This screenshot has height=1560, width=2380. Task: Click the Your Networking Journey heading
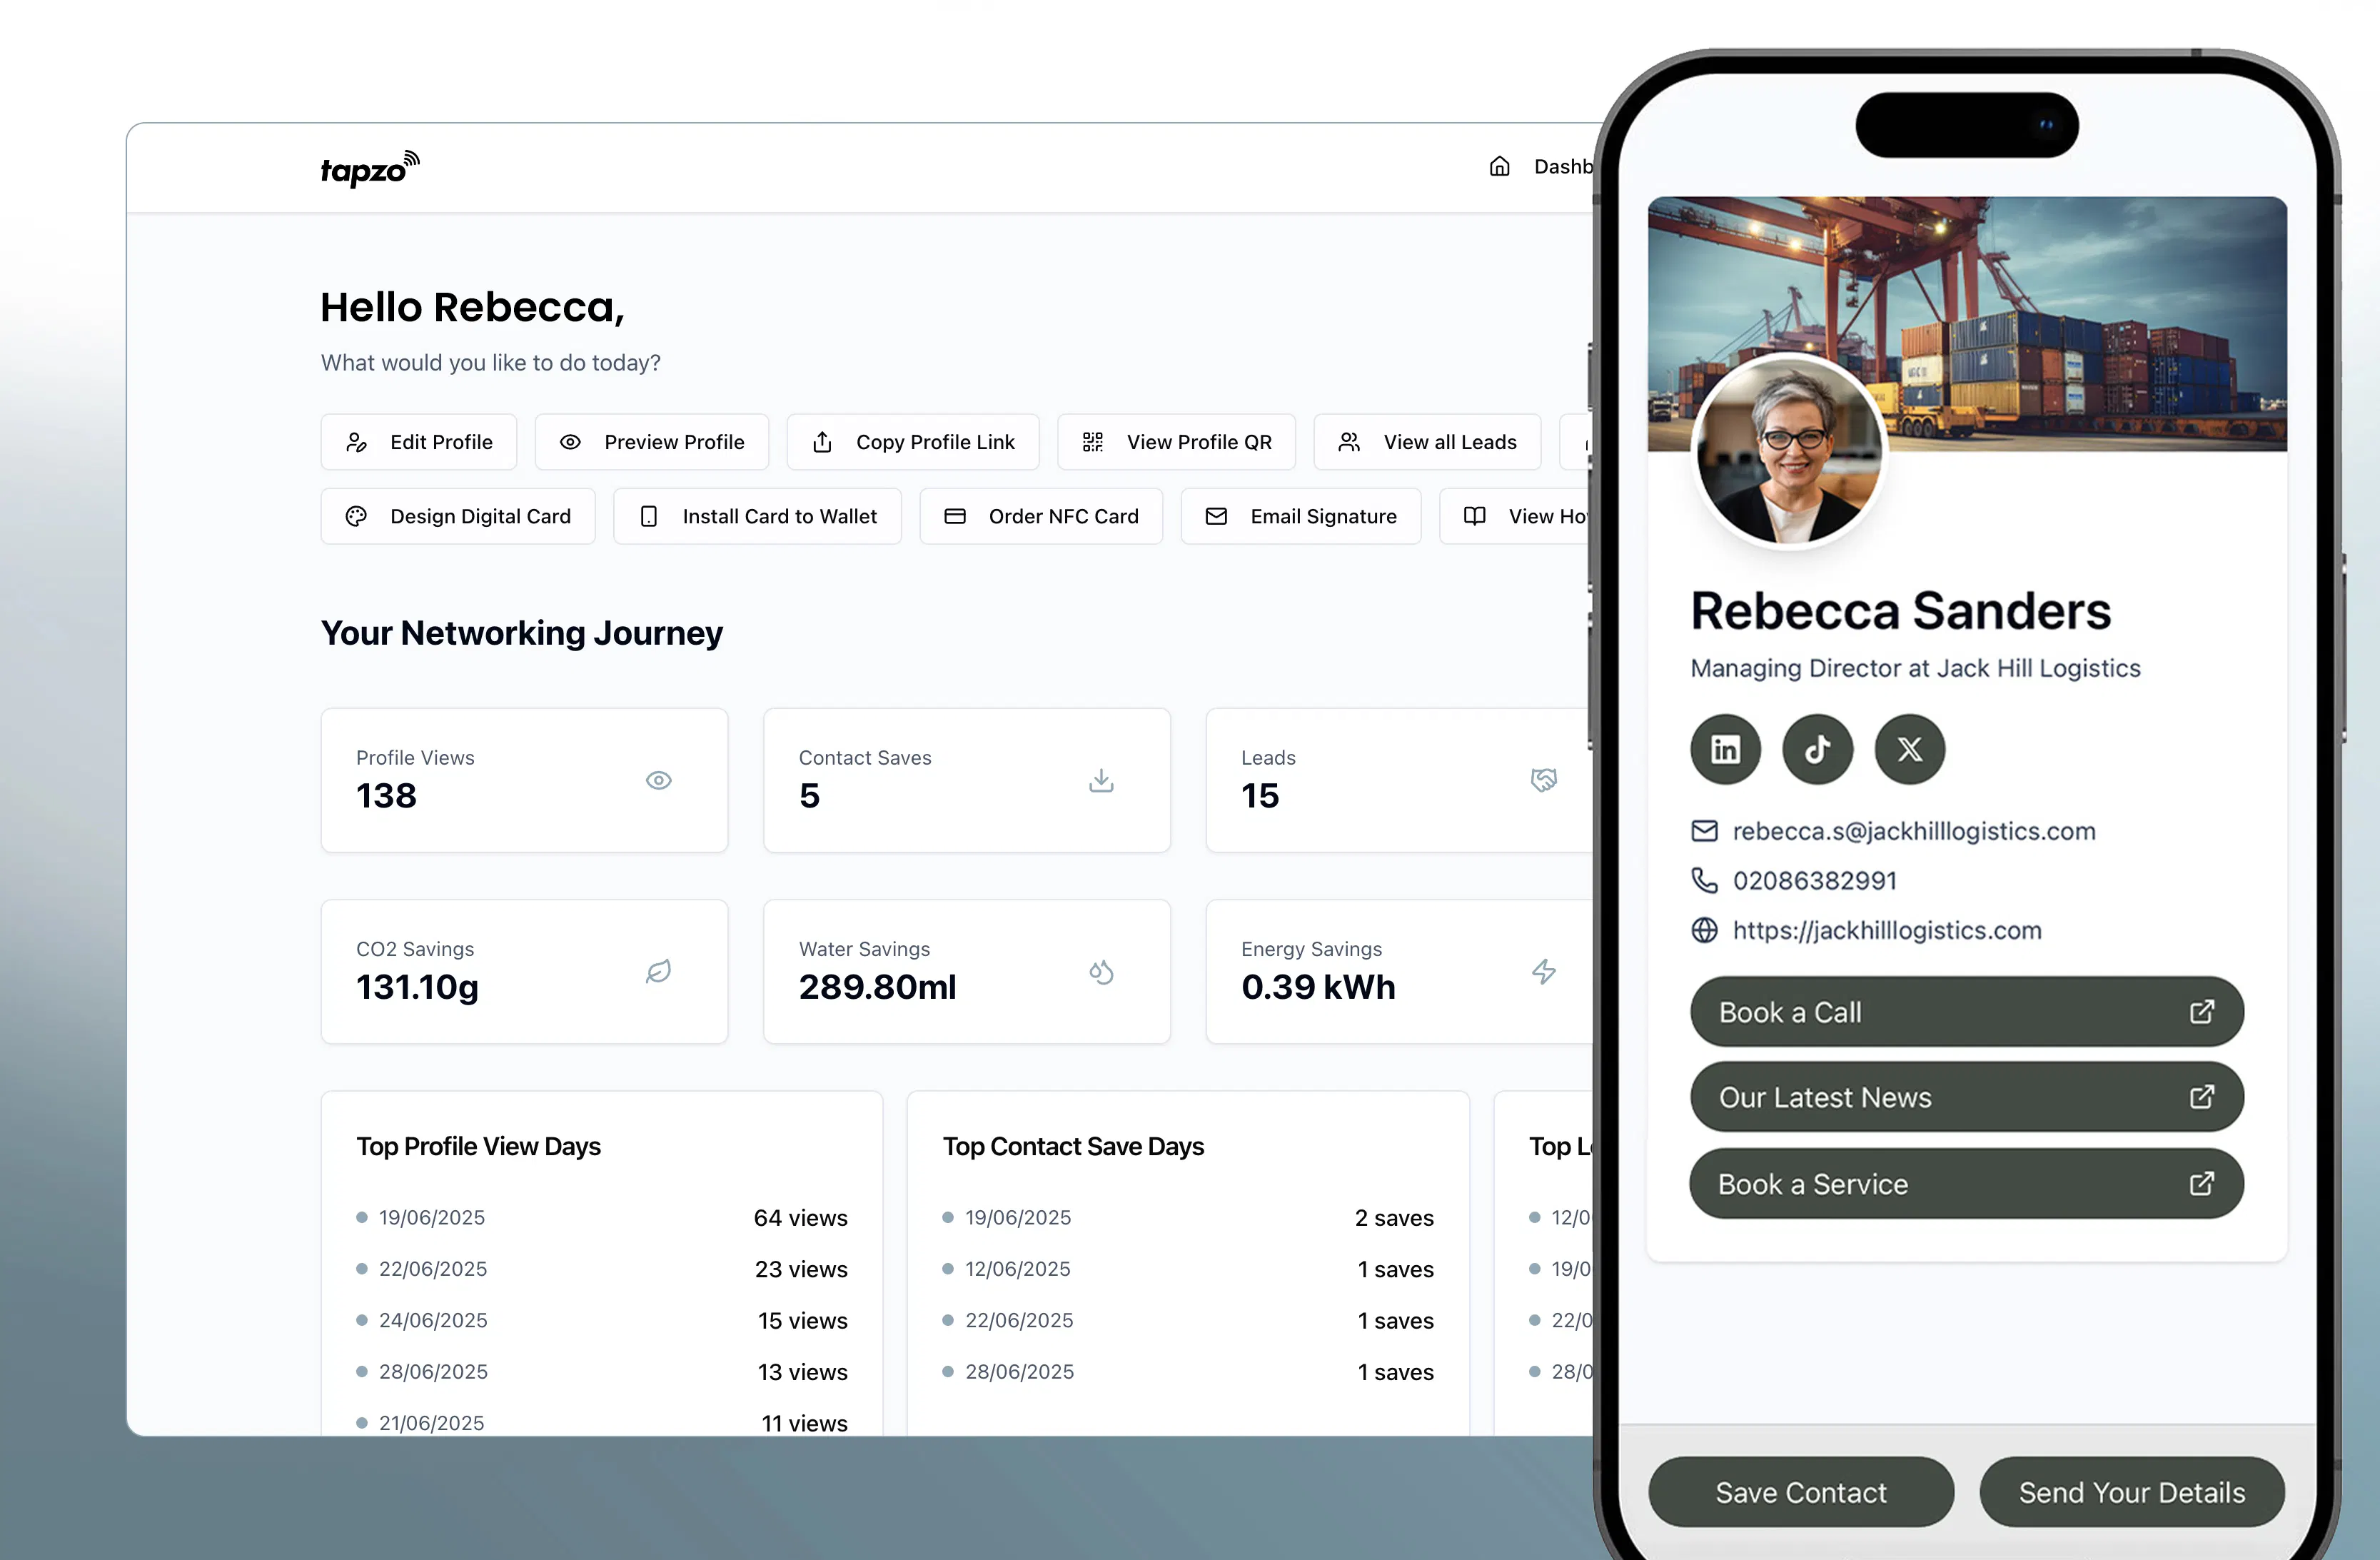click(x=521, y=633)
